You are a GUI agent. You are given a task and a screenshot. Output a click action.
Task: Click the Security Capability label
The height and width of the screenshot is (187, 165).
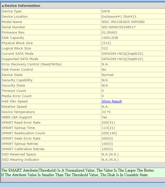(x=17, y=80)
